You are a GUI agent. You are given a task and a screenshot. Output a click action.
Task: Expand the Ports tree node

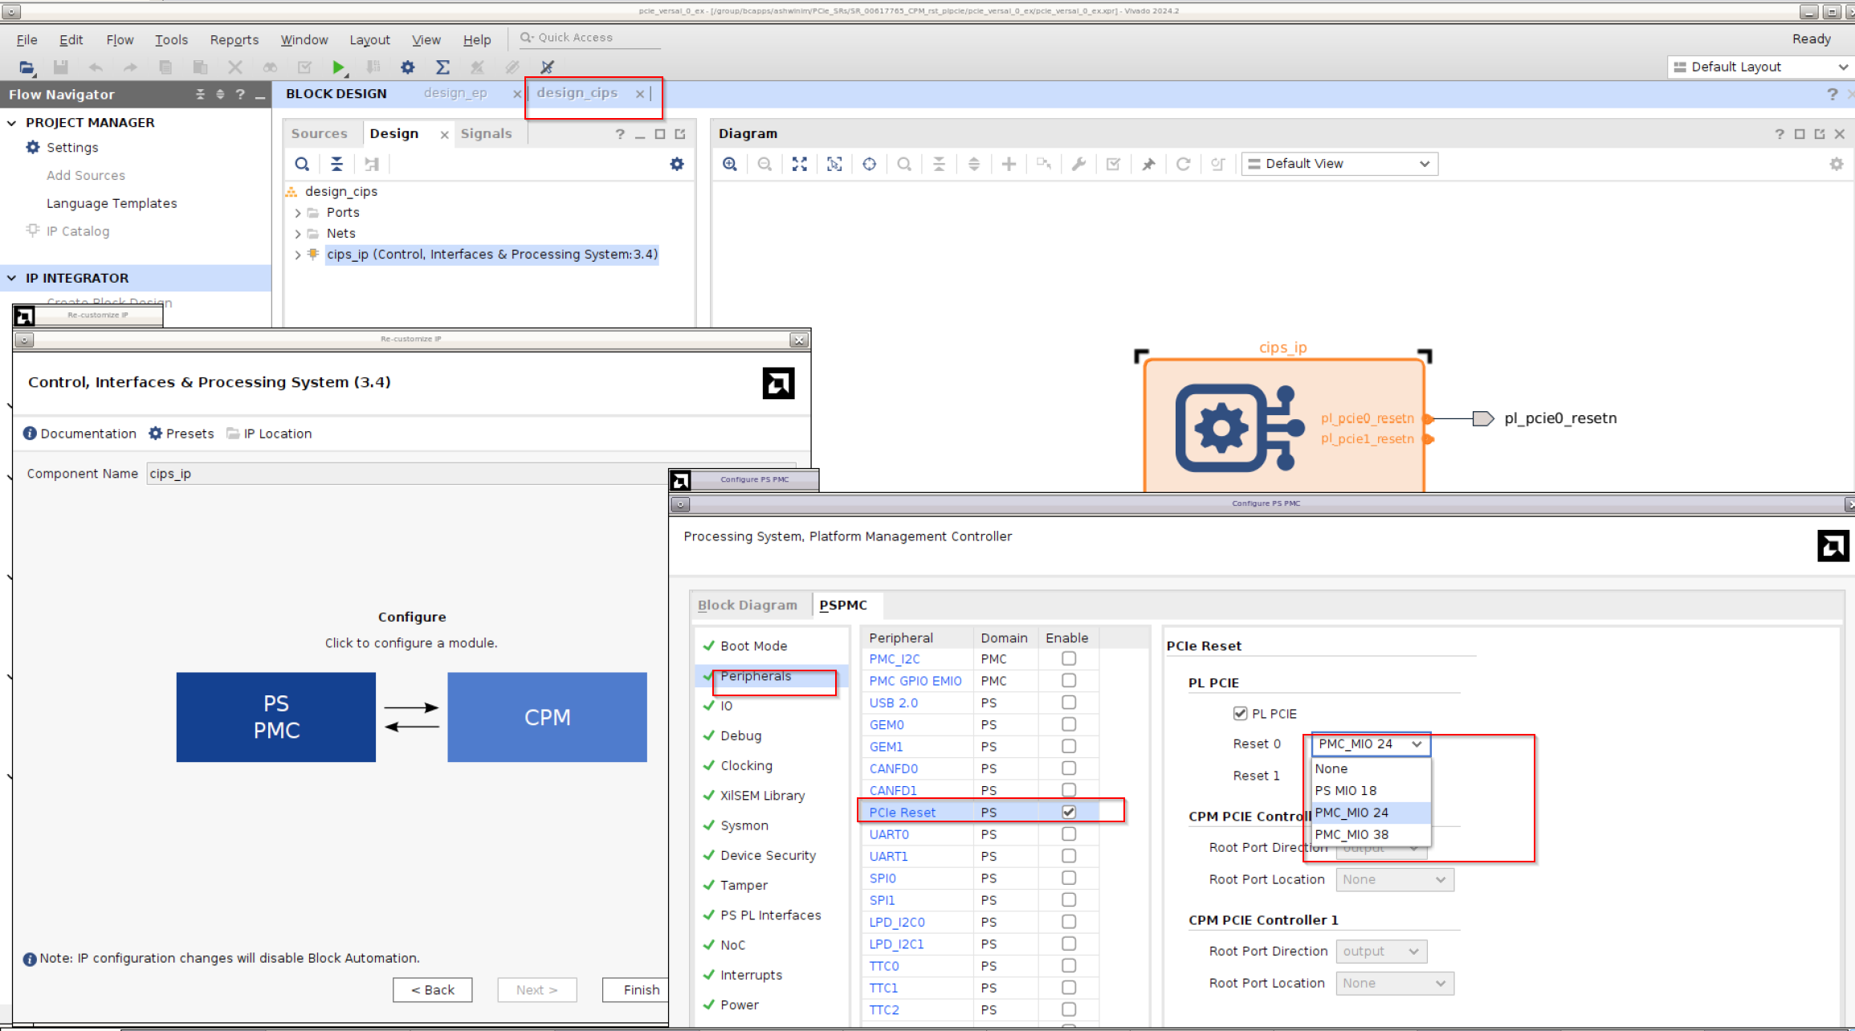pyautogui.click(x=298, y=213)
